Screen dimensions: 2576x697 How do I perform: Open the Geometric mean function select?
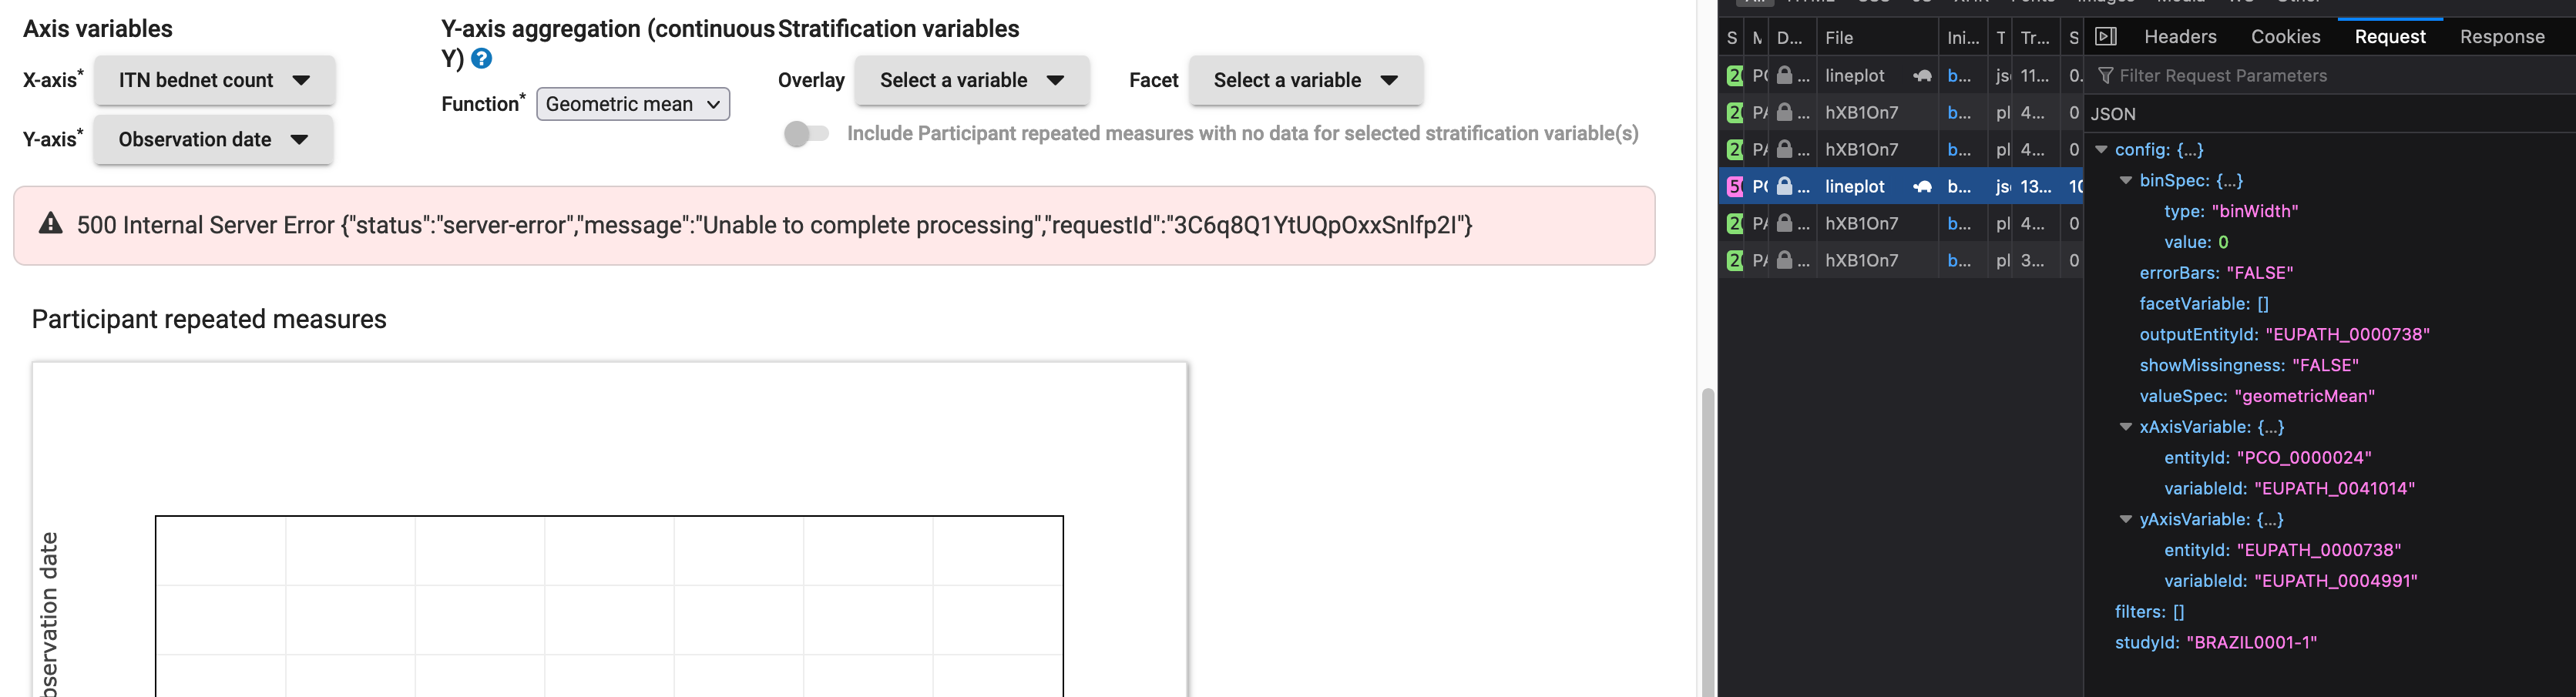(633, 104)
